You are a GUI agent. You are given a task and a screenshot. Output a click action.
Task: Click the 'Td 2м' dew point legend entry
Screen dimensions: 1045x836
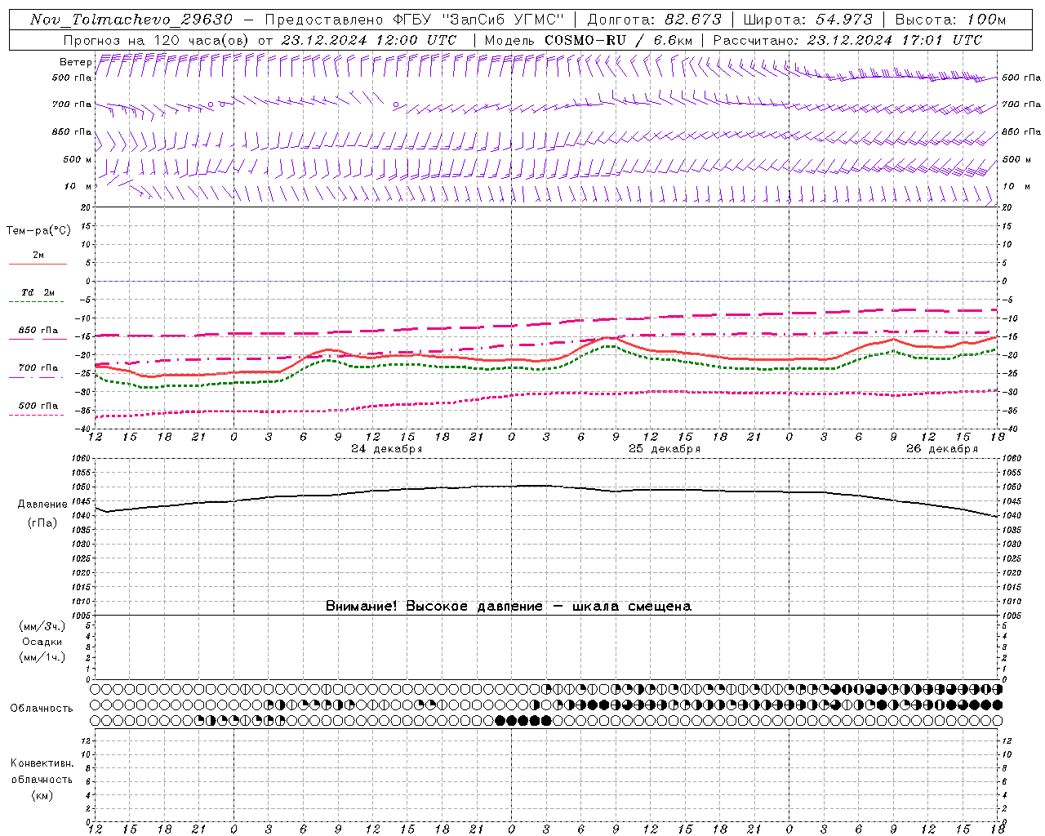(x=38, y=292)
